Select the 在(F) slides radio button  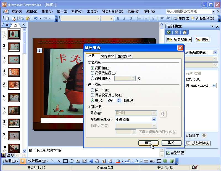click(92, 100)
